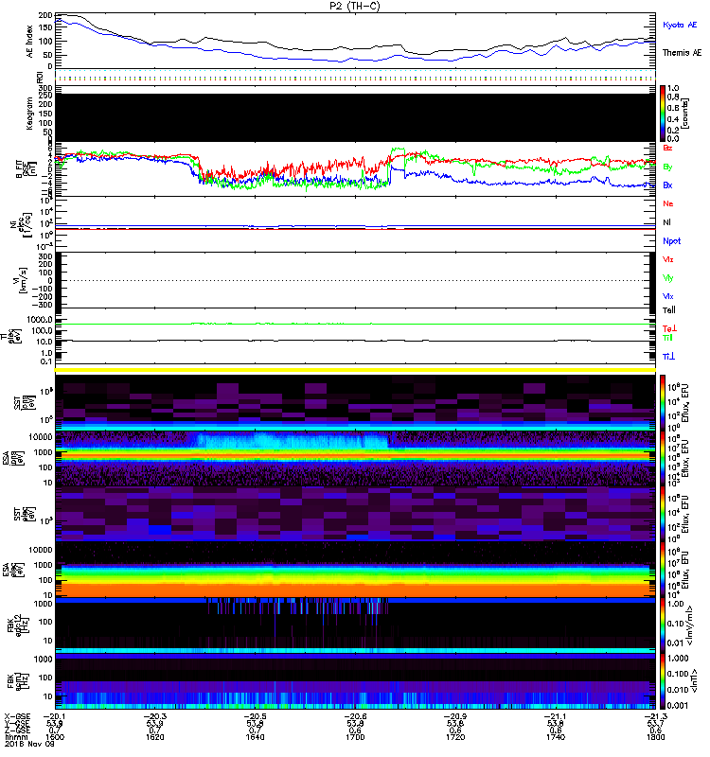710x757 pixels.
Task: Click the blue Npot legend label
Action: coord(672,241)
